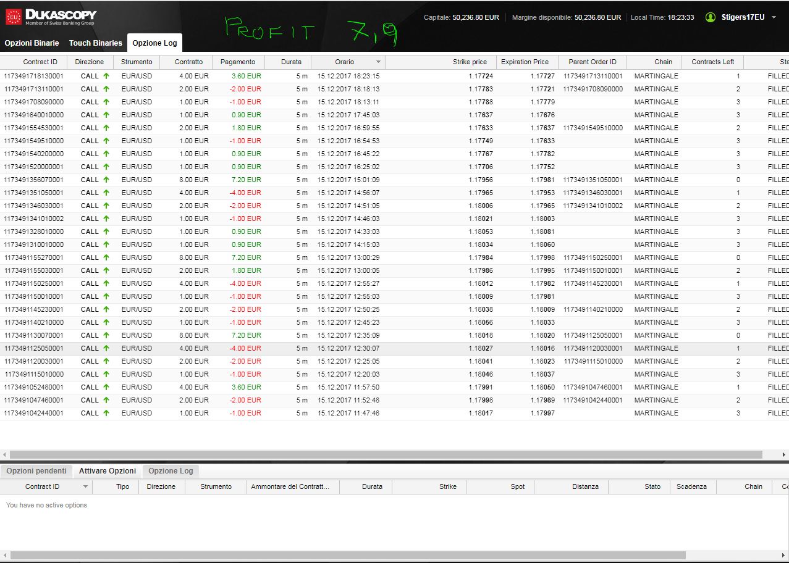Open the Contract ID column dropdown in the lower panel
The height and width of the screenshot is (563, 789).
point(85,486)
